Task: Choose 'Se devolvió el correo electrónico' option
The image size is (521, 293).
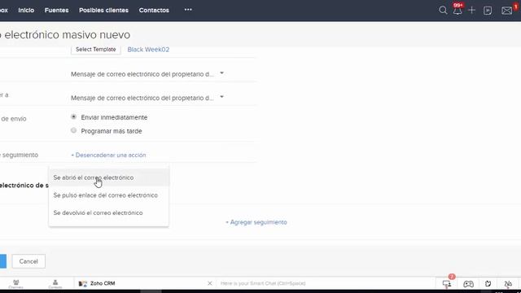Action: click(108, 213)
